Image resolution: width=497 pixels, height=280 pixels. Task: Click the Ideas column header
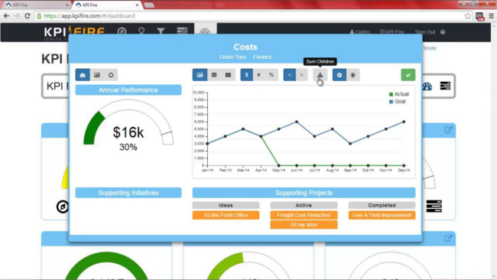click(226, 205)
